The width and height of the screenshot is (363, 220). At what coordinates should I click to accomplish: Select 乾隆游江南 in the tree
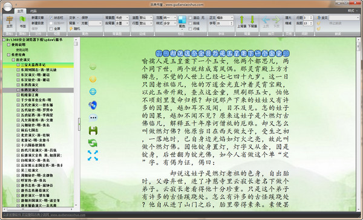[30, 95]
